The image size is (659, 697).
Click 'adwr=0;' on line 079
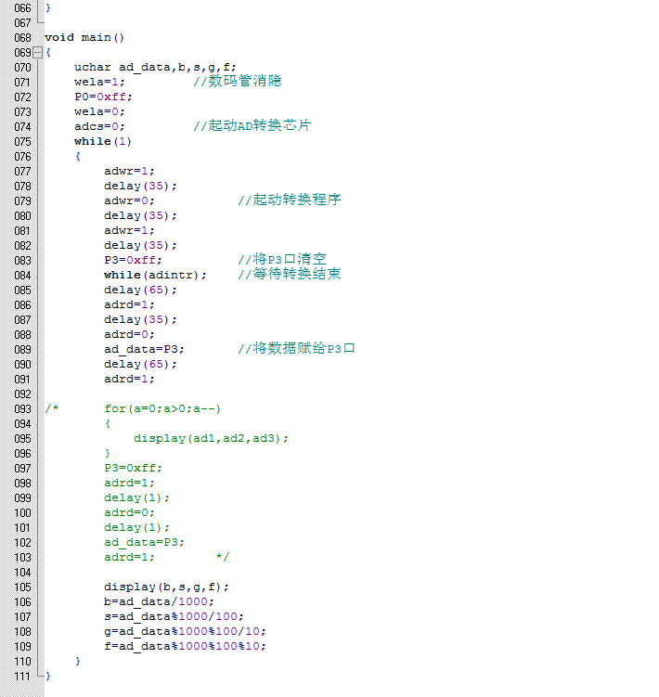pyautogui.click(x=129, y=200)
